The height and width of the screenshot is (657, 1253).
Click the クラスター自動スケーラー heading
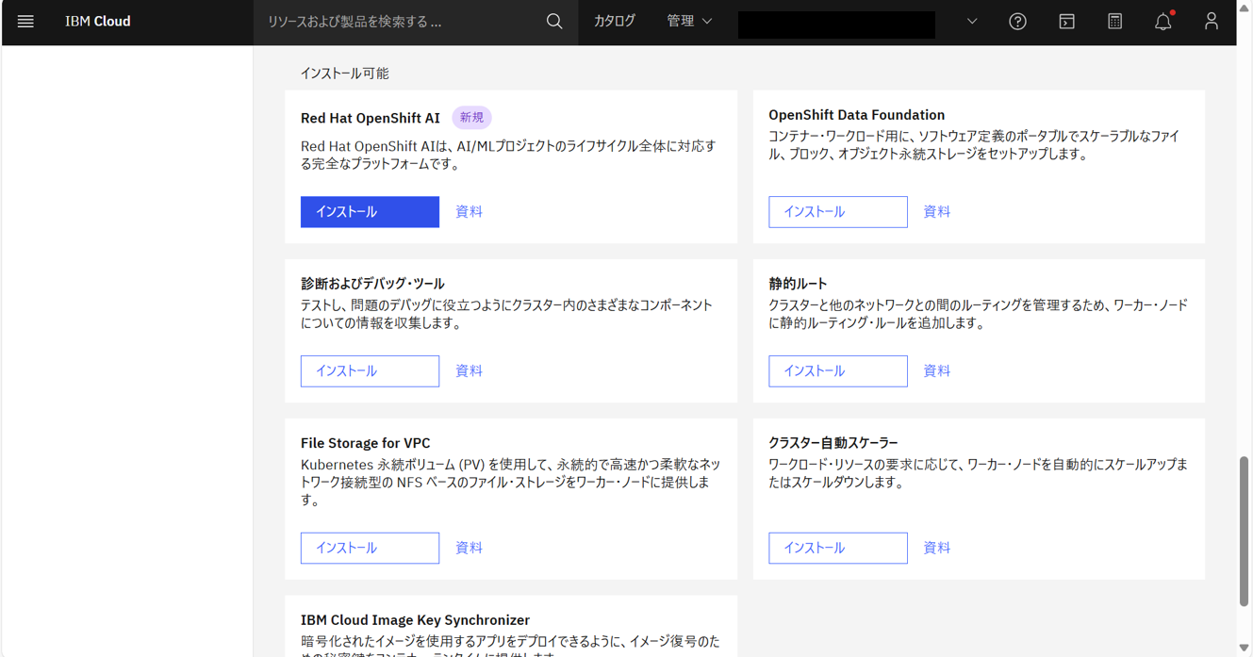pos(833,443)
